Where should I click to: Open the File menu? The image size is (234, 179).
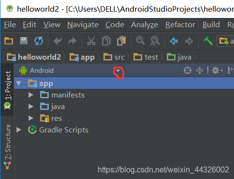10,25
